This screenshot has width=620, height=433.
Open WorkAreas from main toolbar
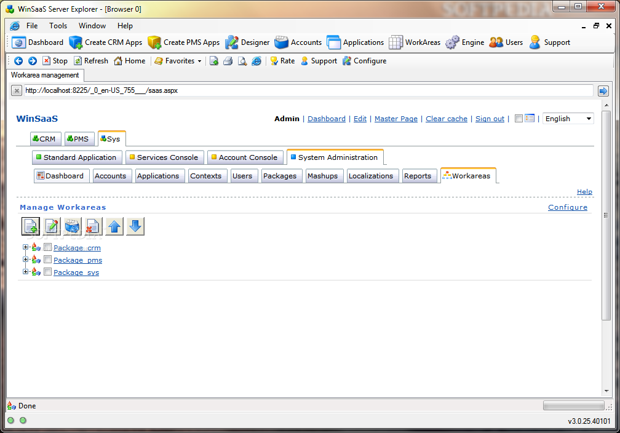pos(415,42)
